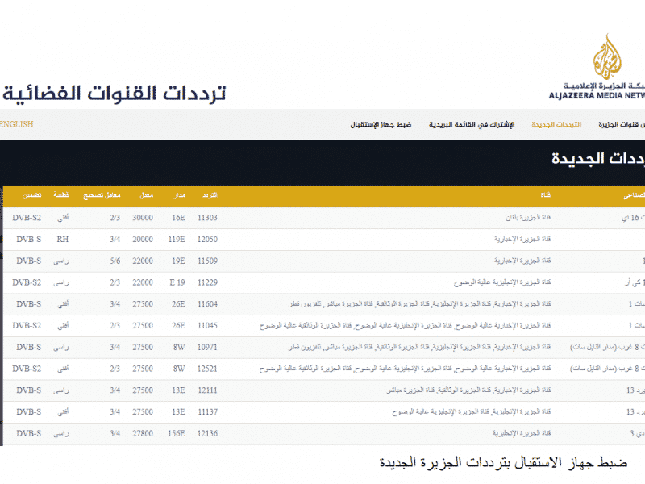Image resolution: width=645 pixels, height=484 pixels.
Task: Click the 2/3 value in the 12521 row
Action: coord(115,369)
